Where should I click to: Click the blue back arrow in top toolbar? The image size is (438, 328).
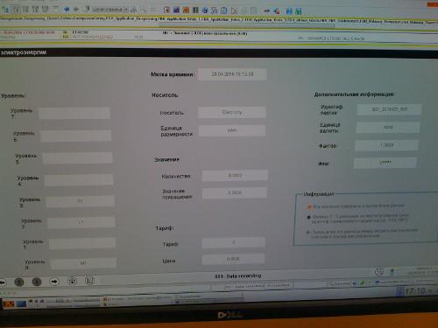click(x=67, y=10)
